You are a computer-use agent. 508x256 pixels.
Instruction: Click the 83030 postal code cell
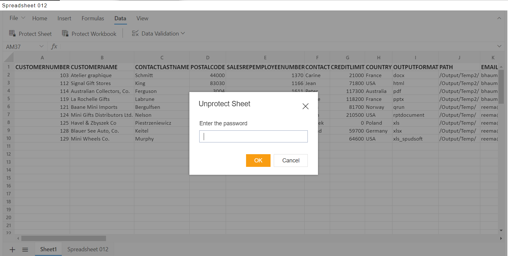click(x=208, y=83)
